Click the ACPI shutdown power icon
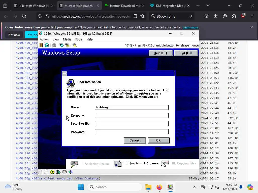Image resolution: width=258 pixels, height=193 pixels. point(54,45)
